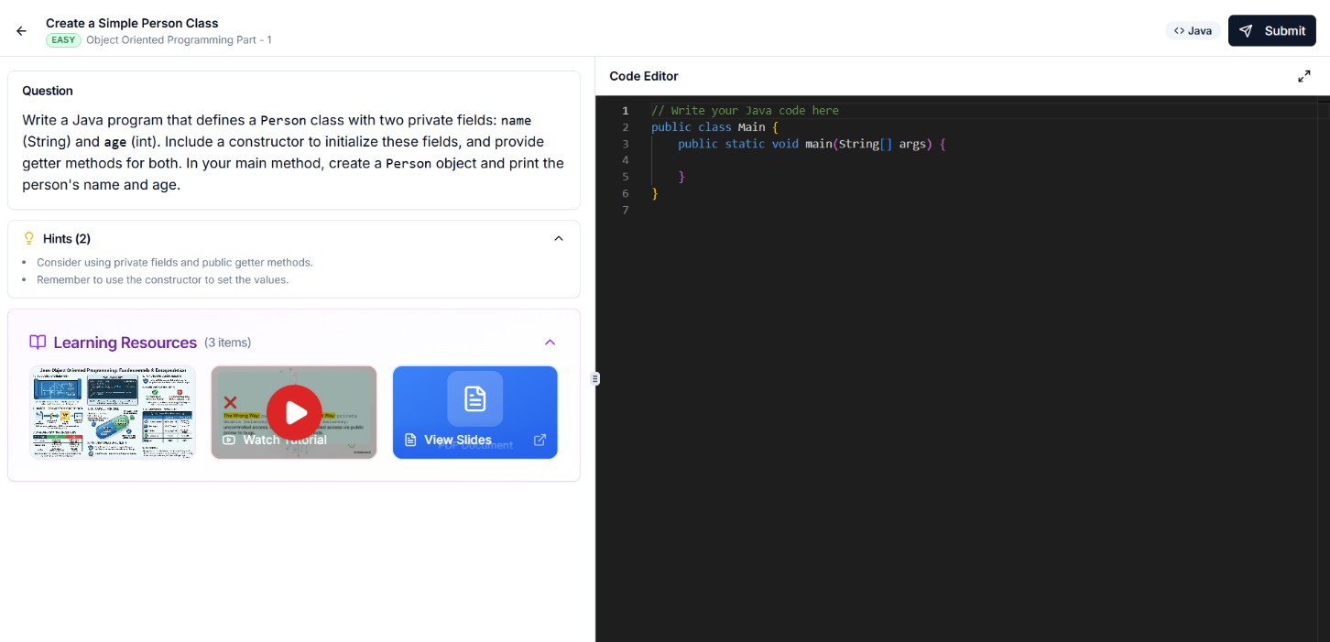Click the Learning Resources book icon
This screenshot has width=1330, height=642.
click(38, 343)
